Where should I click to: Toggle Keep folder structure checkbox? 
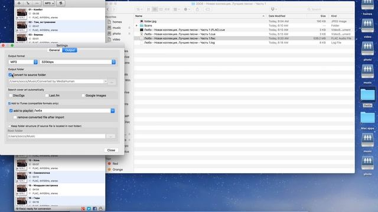[x=9, y=126]
